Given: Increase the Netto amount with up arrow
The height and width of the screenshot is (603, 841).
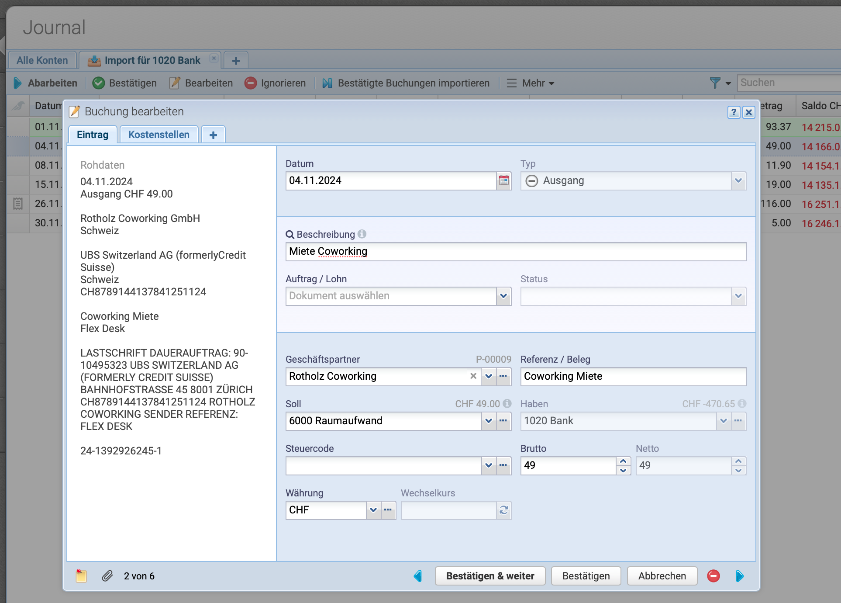Looking at the screenshot, I should point(738,461).
